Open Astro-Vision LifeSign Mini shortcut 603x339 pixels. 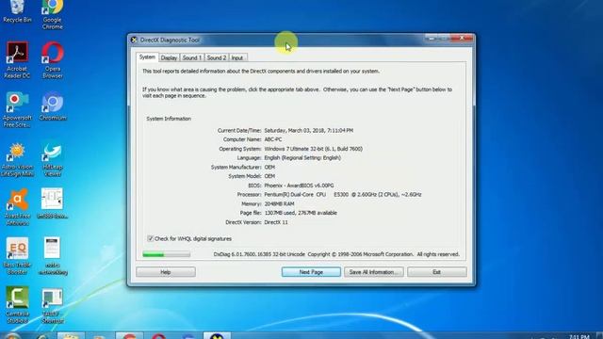[x=17, y=159]
